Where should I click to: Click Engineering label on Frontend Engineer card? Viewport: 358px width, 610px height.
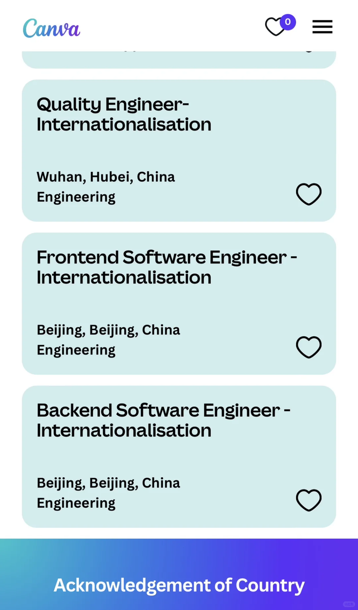click(x=76, y=350)
